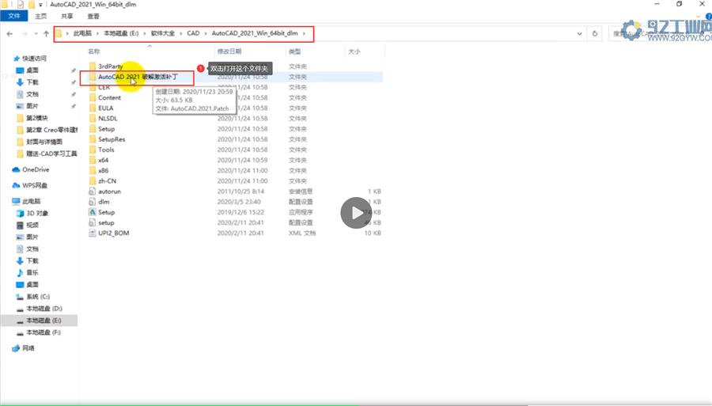Sort files by 大小 column header
This screenshot has width=712, height=406.
click(354, 51)
